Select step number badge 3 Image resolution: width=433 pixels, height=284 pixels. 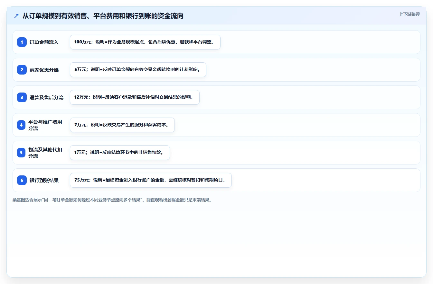click(22, 97)
